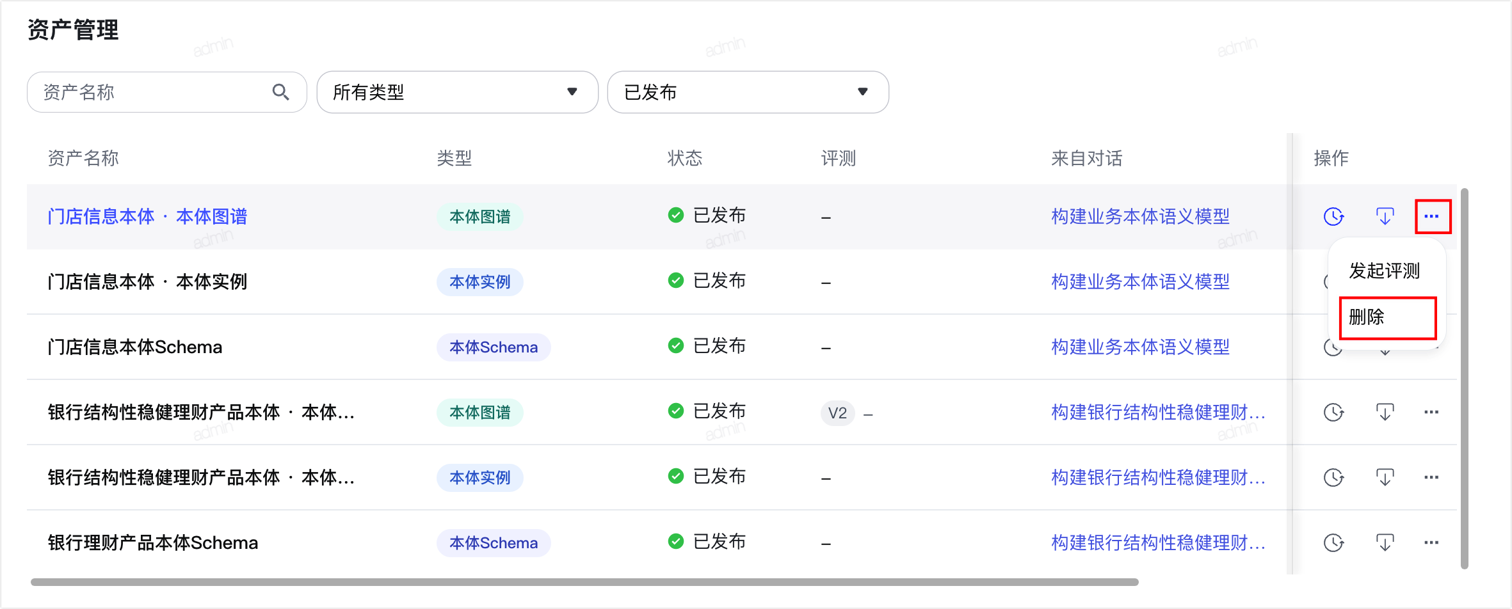Screen dimensions: 1512x609
Task: Download the 门店信息本体 · 本体图谱 asset
Action: click(1385, 217)
